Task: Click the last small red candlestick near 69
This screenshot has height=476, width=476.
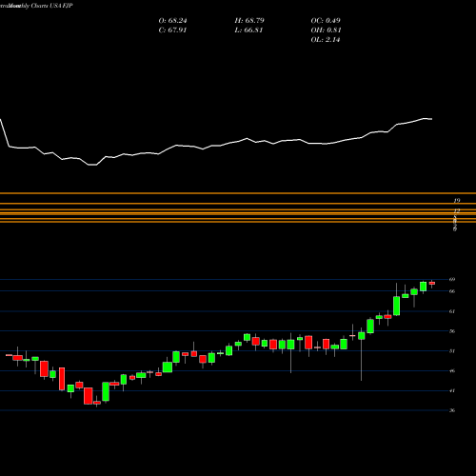Action: click(x=432, y=283)
